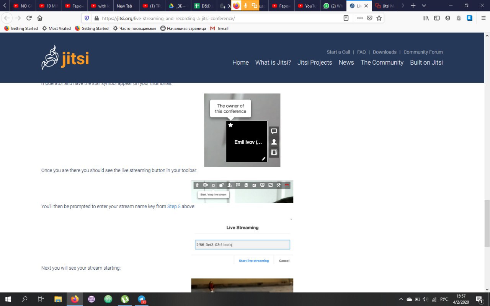
Task: Click Start a Call link
Action: click(x=338, y=52)
